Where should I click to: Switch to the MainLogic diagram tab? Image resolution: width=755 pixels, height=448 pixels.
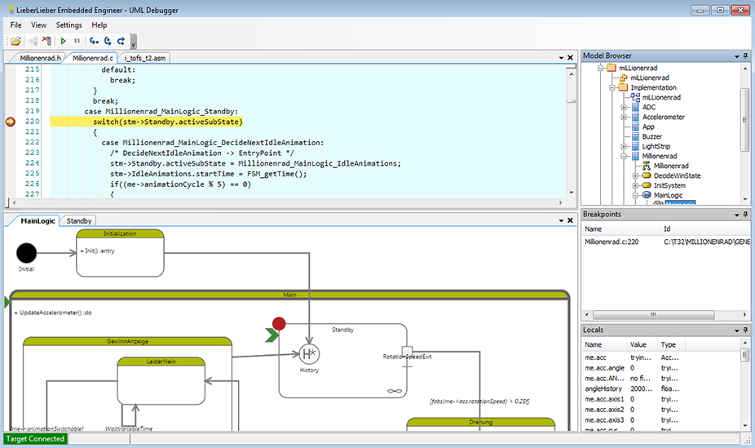point(38,221)
